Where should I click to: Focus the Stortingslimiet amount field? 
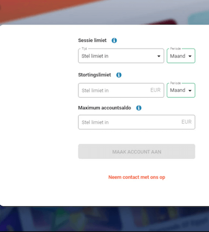coord(121,90)
